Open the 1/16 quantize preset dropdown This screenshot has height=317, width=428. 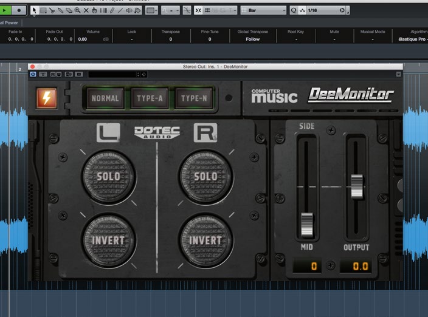(x=326, y=10)
